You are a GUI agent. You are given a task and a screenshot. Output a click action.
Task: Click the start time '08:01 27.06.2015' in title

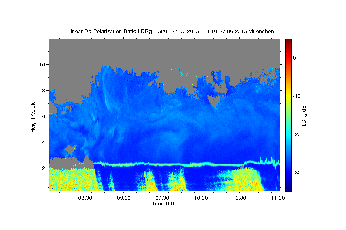[x=177, y=31]
